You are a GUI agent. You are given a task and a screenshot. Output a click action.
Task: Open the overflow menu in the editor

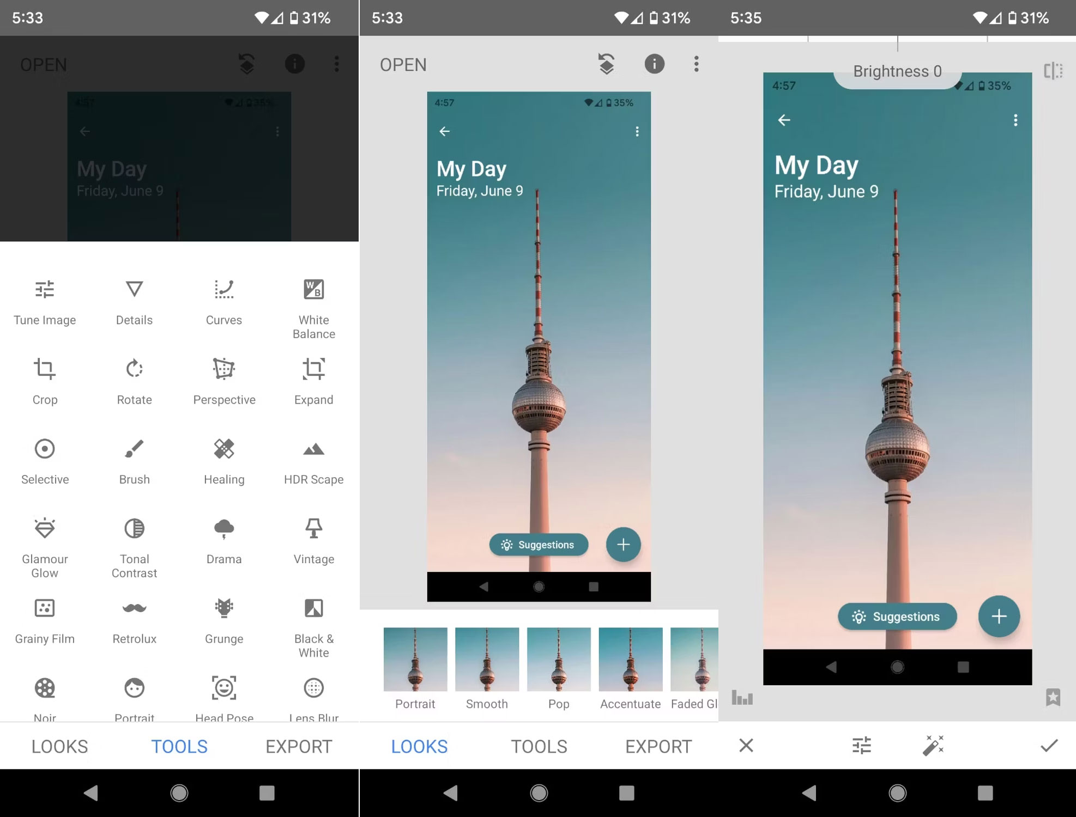[x=696, y=64]
